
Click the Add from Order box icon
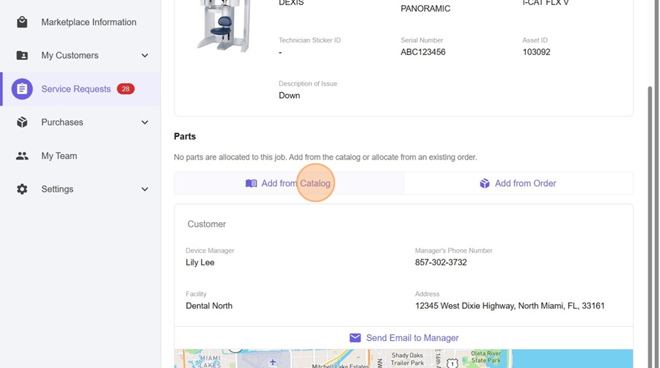click(485, 183)
